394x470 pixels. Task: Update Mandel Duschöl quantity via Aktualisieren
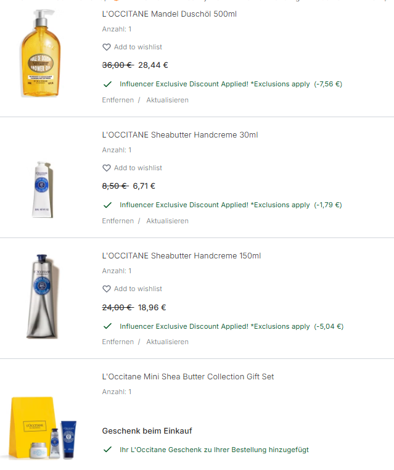click(x=167, y=100)
